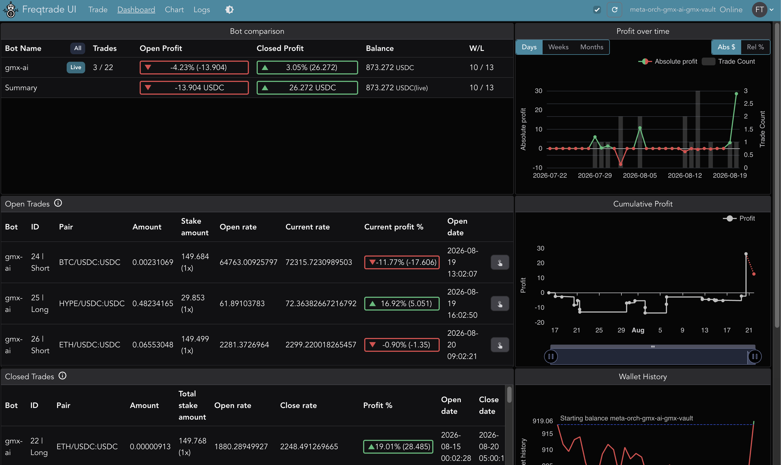Toggle the dark/light theme icon
The height and width of the screenshot is (465, 781).
pos(230,10)
